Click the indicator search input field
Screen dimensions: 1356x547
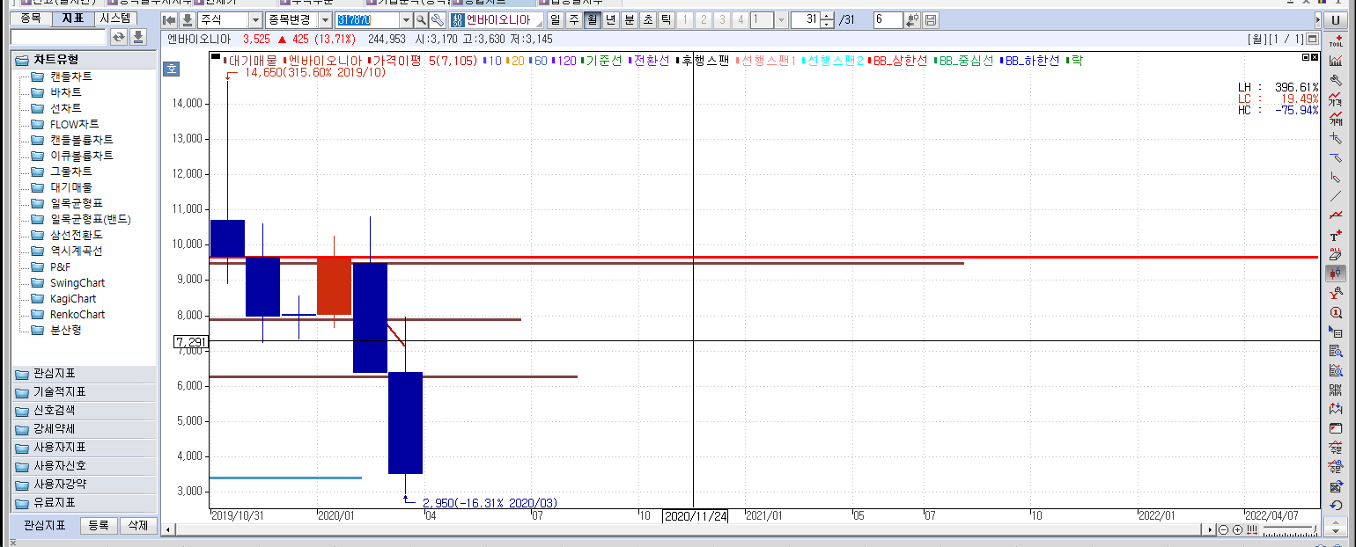(x=58, y=37)
